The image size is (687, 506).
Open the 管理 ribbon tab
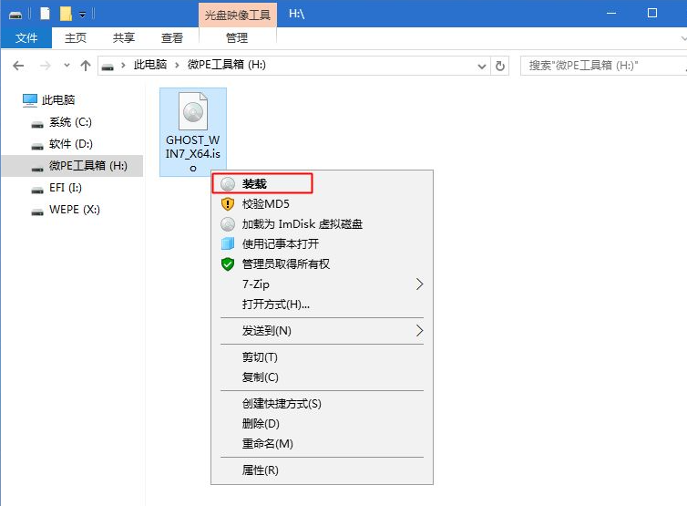point(237,38)
